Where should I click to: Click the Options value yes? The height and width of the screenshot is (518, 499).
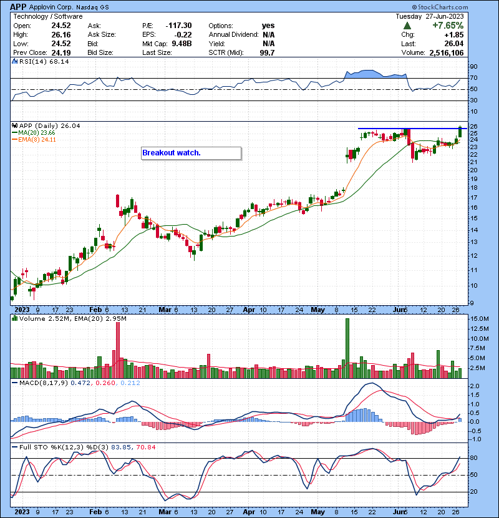pos(268,26)
